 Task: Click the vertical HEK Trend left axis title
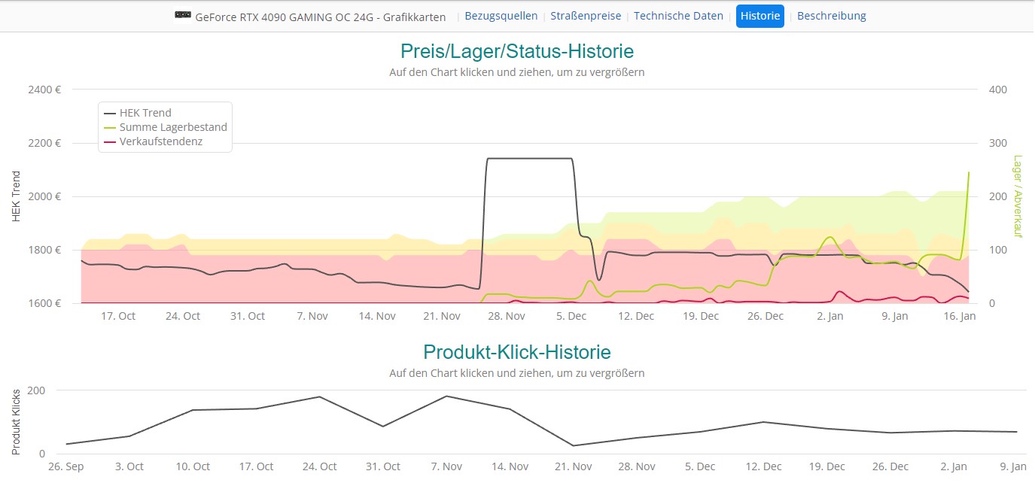click(x=16, y=196)
